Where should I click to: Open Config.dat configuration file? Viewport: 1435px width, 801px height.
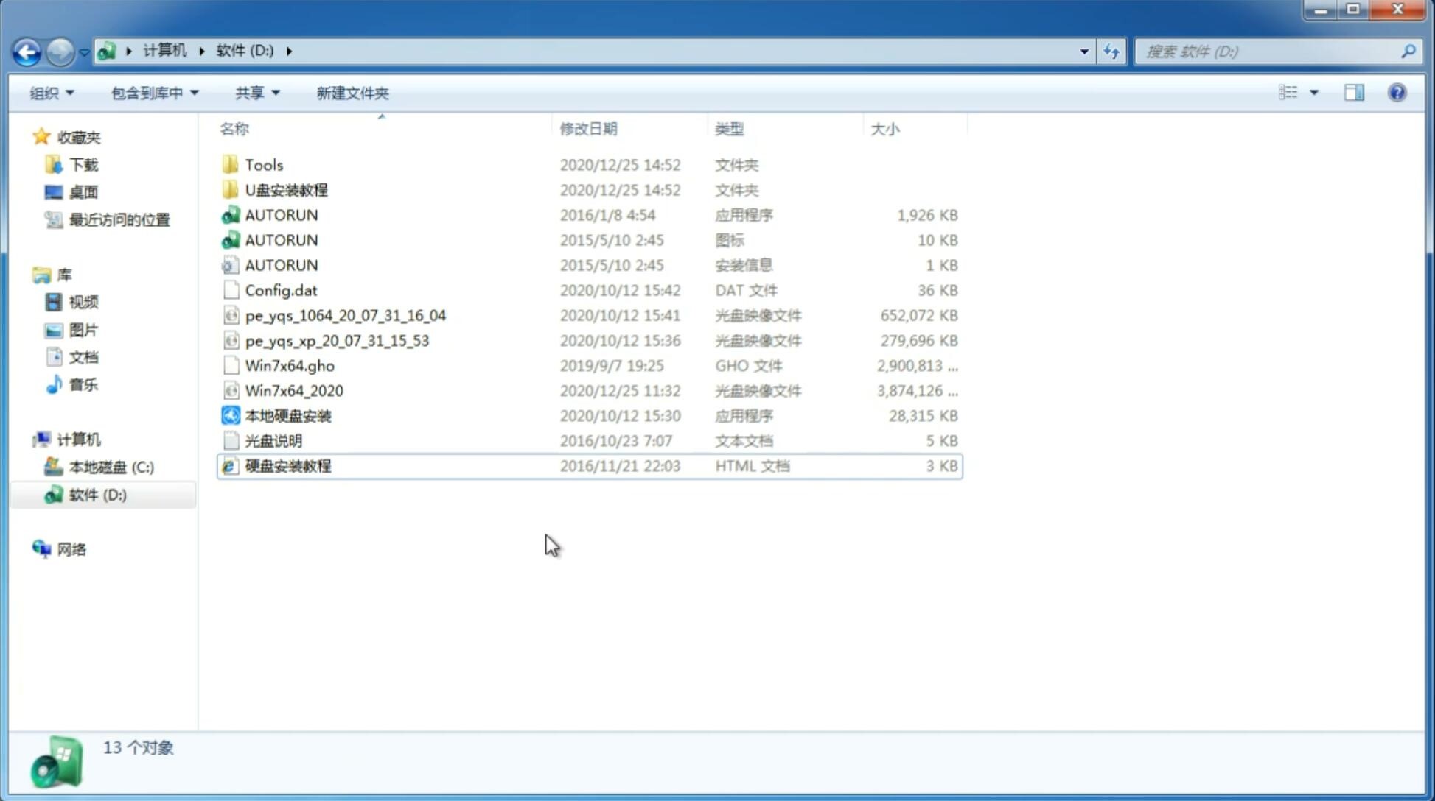(x=280, y=289)
